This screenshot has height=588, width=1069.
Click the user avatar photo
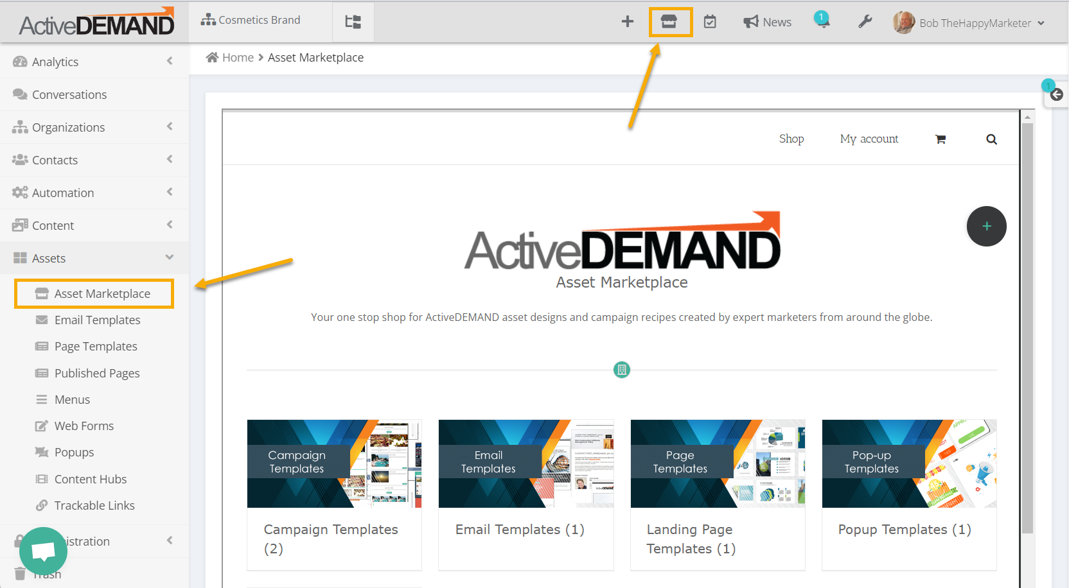[x=904, y=22]
